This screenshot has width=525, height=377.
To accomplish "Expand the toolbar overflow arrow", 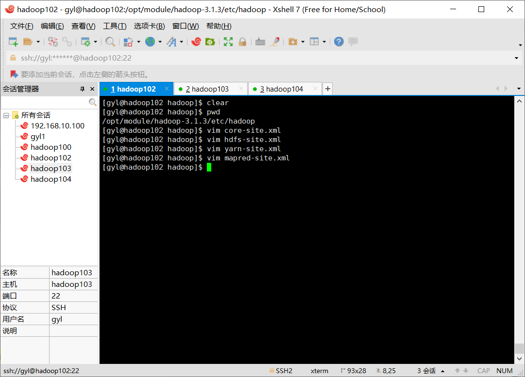I will coord(520,45).
